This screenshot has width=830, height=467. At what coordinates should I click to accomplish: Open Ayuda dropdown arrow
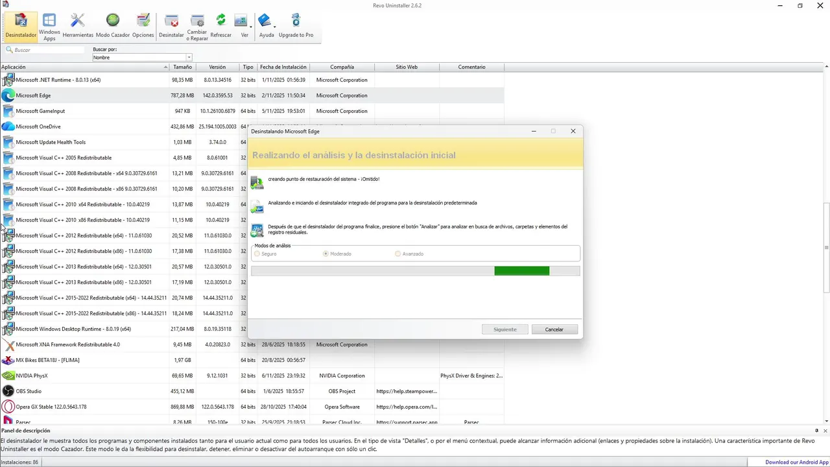click(x=275, y=27)
